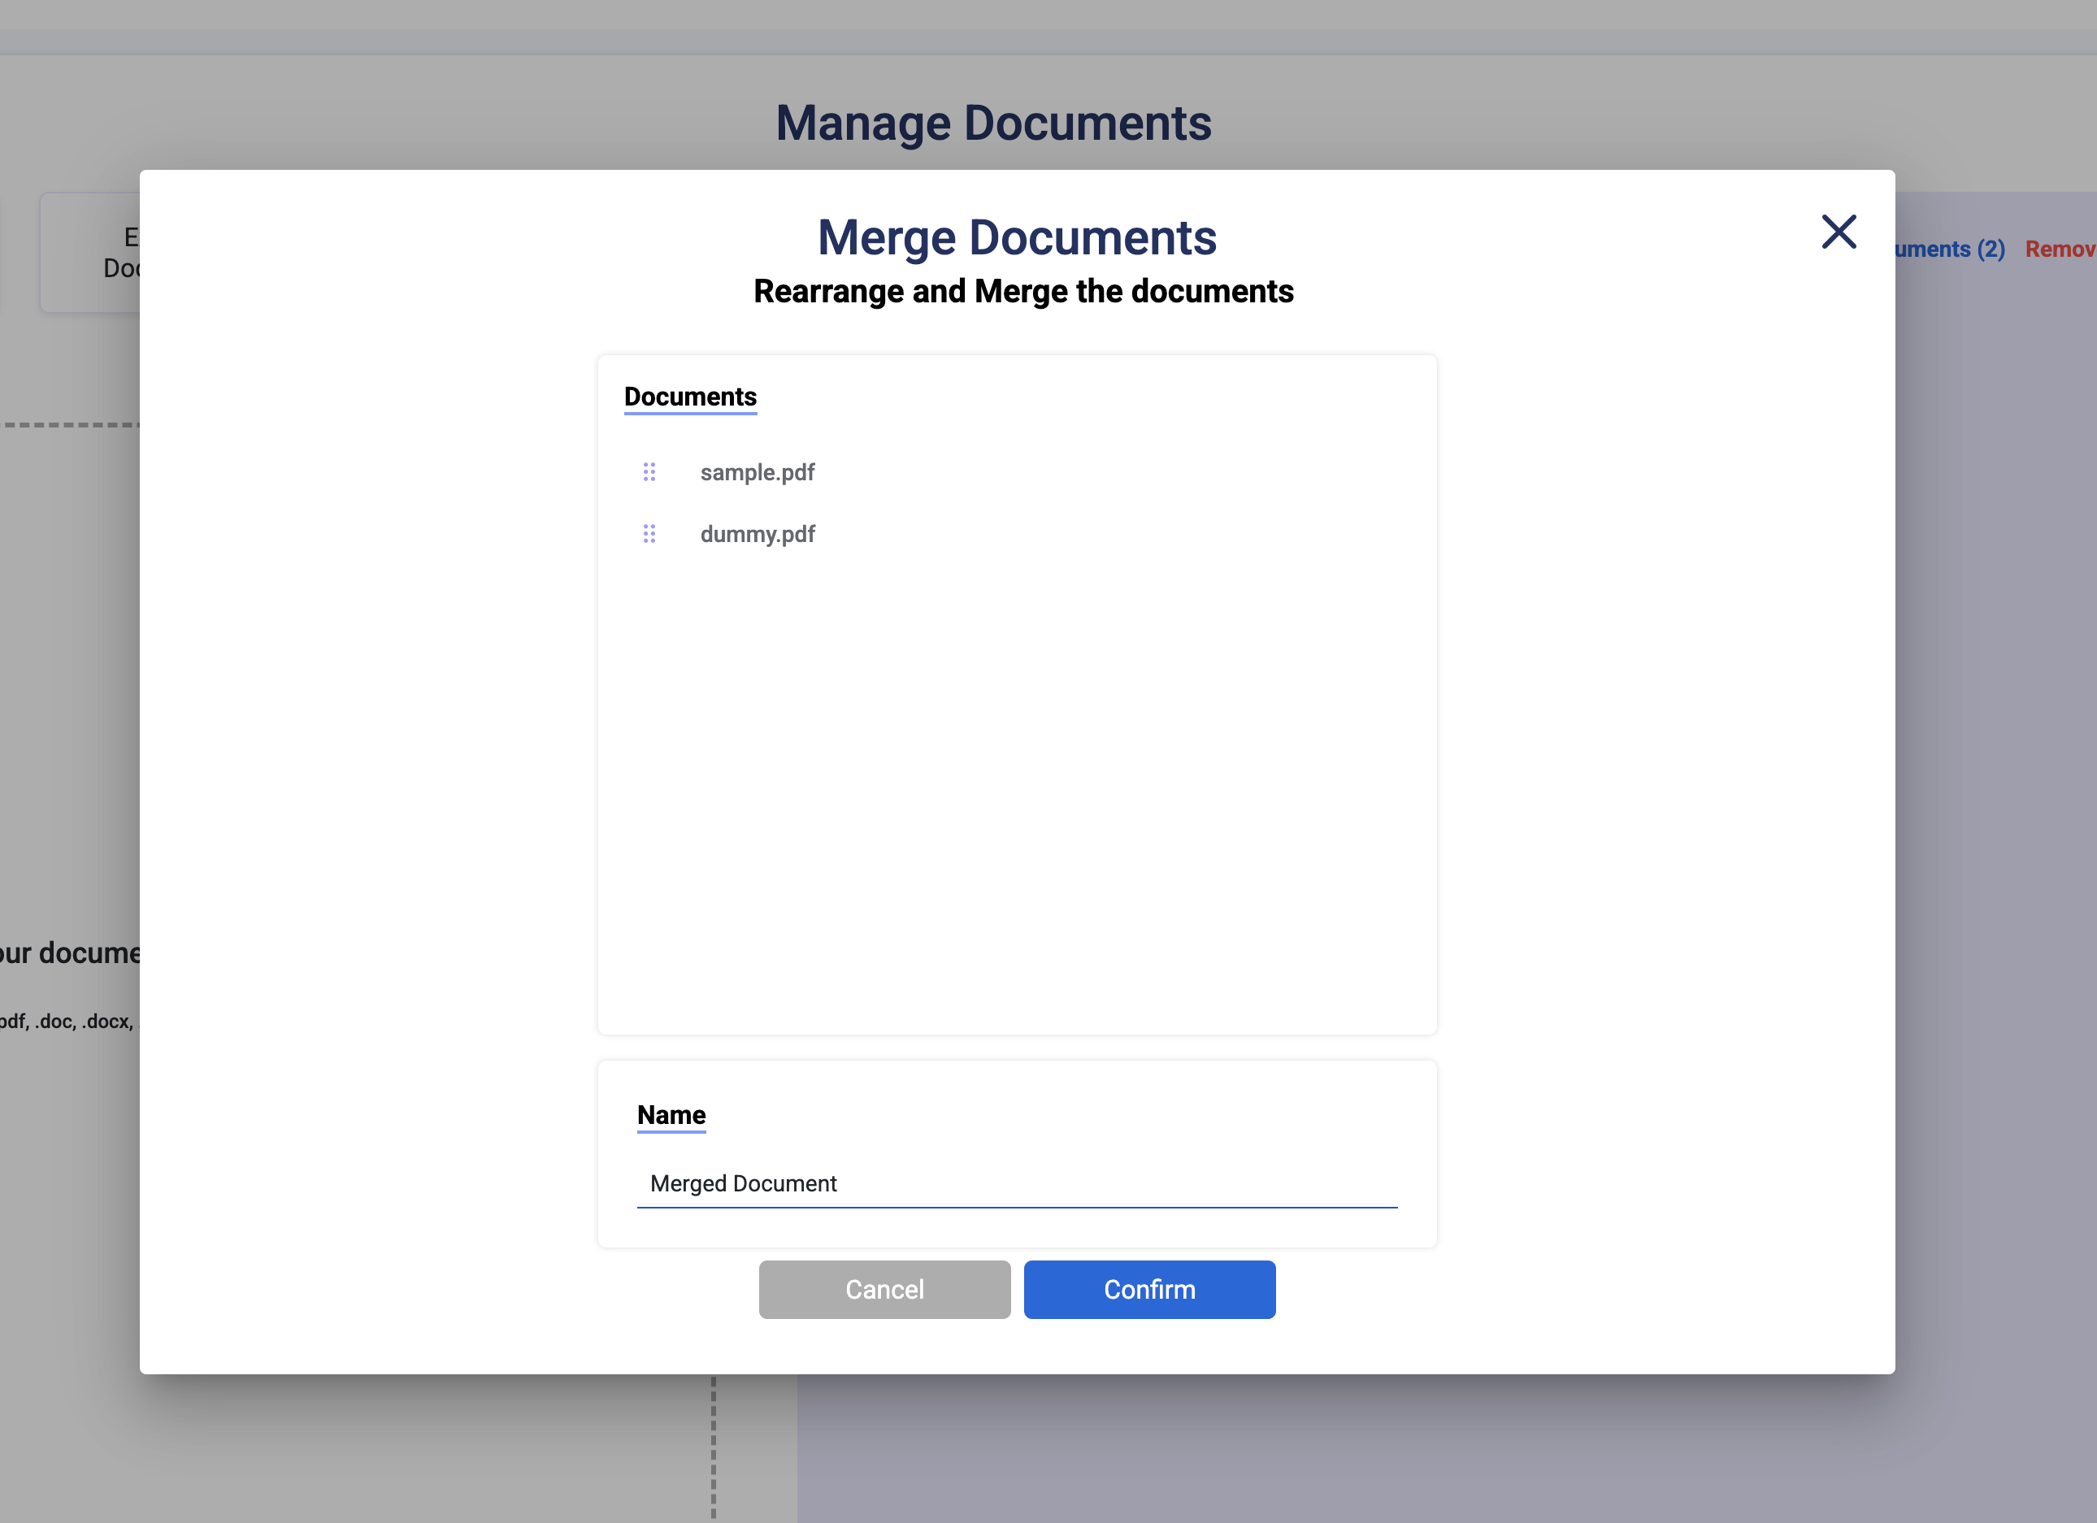The image size is (2097, 1523).
Task: Click the underline below the name input
Action: 1016,1207
